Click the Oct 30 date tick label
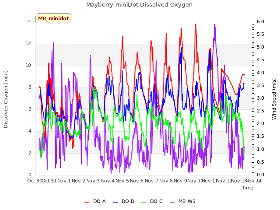Viewport: 280px width, 210px height. tap(35, 181)
